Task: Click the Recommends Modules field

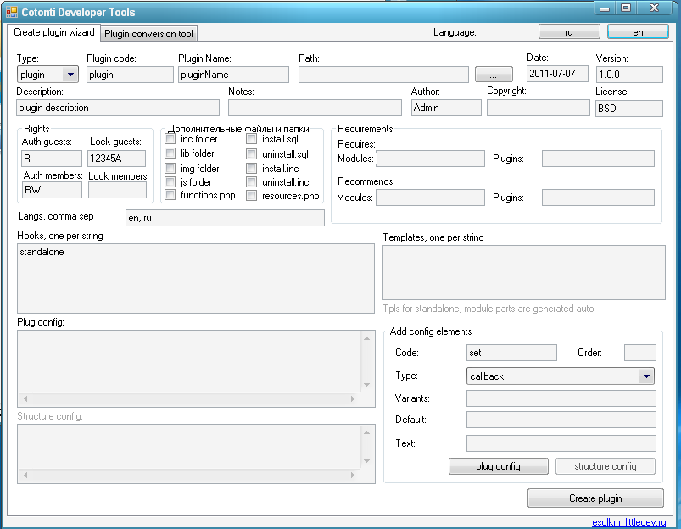Action: (431, 198)
